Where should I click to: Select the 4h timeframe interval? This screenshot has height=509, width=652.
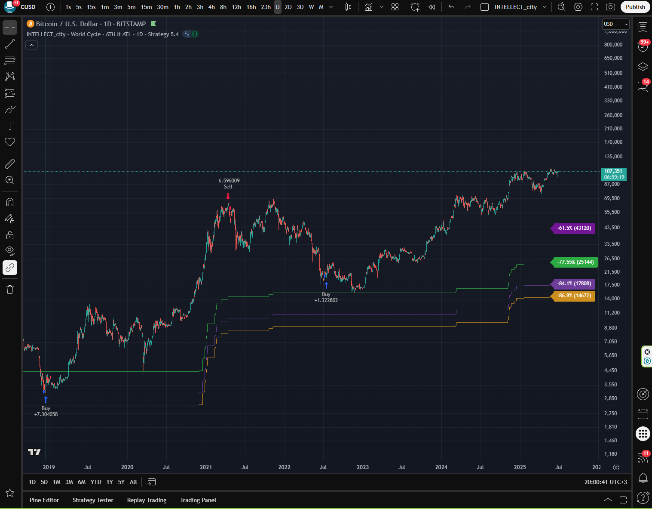211,7
